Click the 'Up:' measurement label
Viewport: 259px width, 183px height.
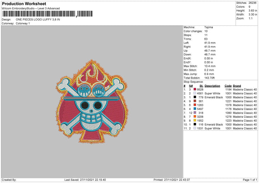[186, 50]
